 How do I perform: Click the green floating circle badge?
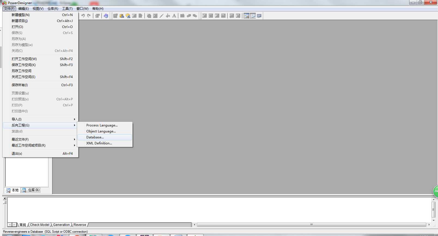click(436, 191)
